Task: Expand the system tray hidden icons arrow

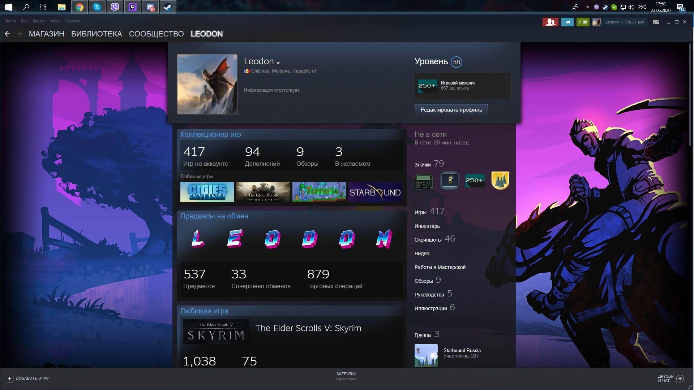Action: coord(588,7)
